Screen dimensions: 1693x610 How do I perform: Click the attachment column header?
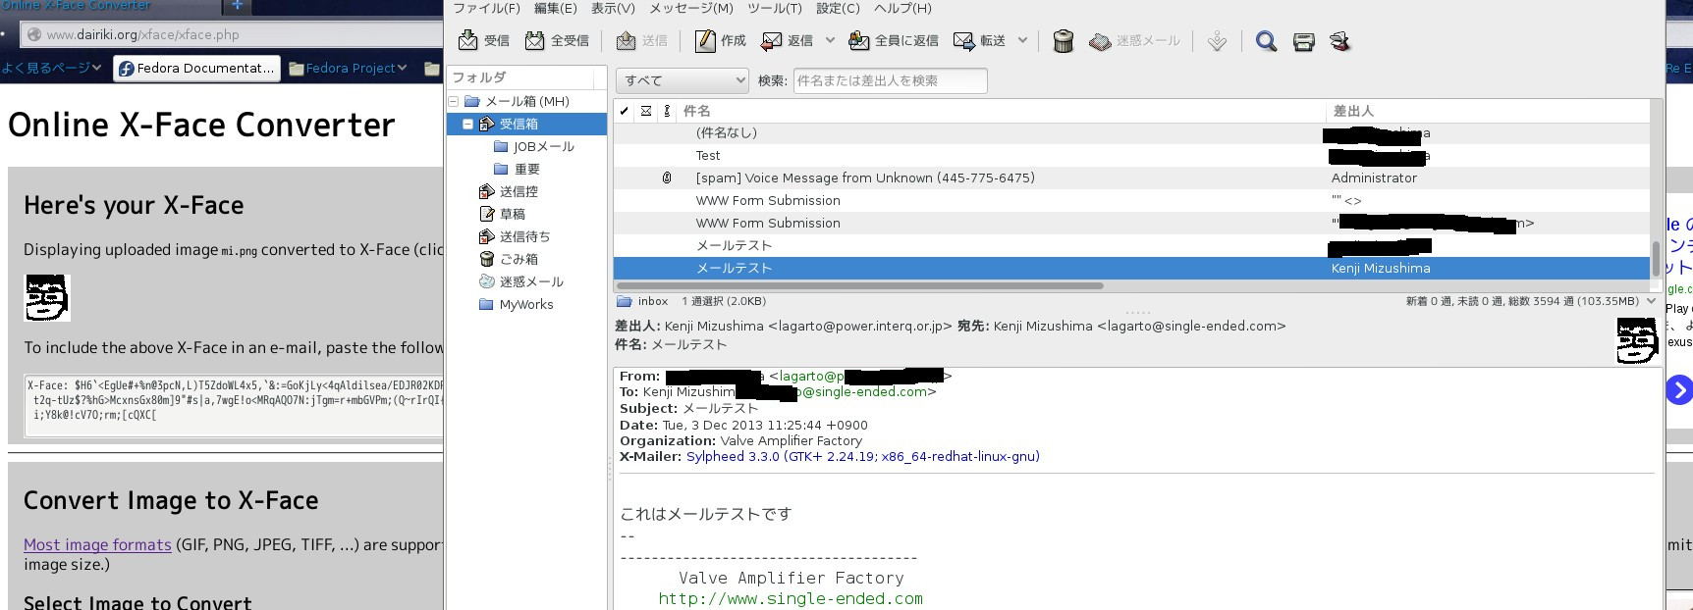(667, 111)
